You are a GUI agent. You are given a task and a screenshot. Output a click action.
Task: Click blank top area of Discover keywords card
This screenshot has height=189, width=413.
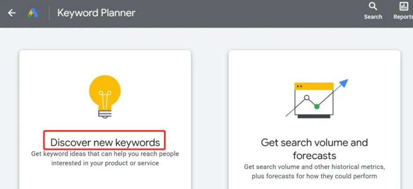105,62
